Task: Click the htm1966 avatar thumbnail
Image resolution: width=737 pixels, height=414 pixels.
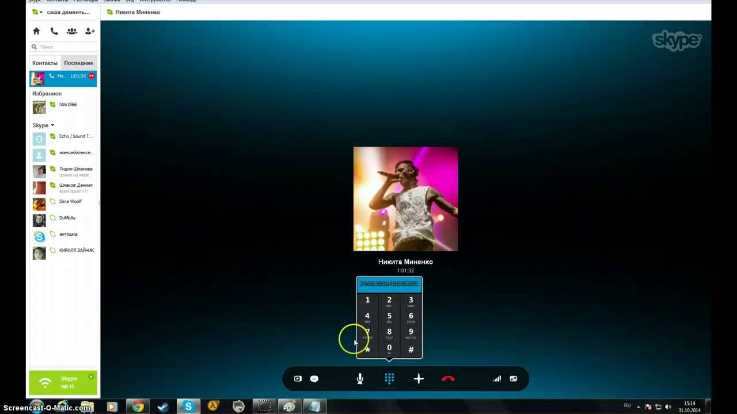Action: (x=39, y=107)
